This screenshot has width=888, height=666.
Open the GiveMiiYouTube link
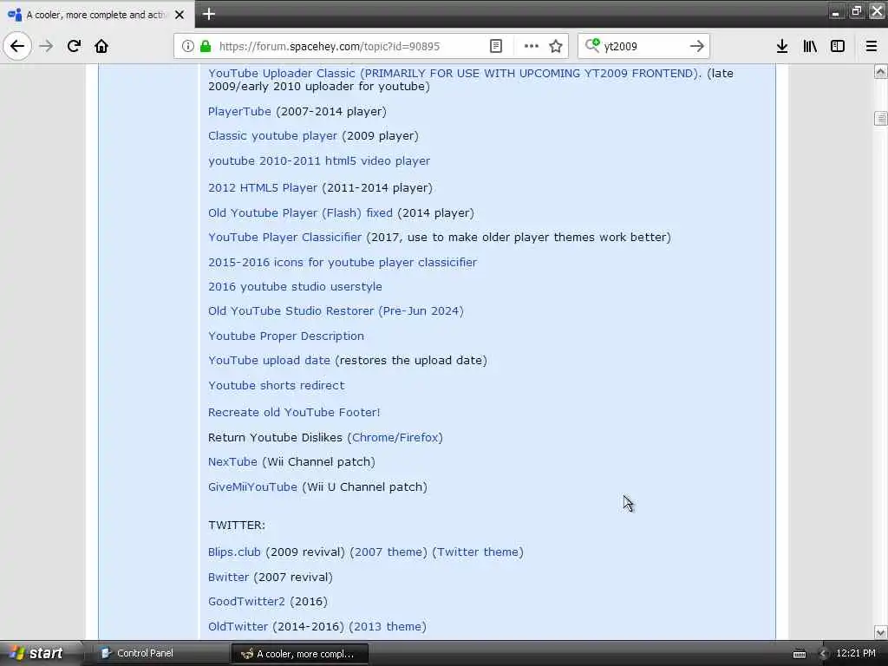click(x=252, y=487)
